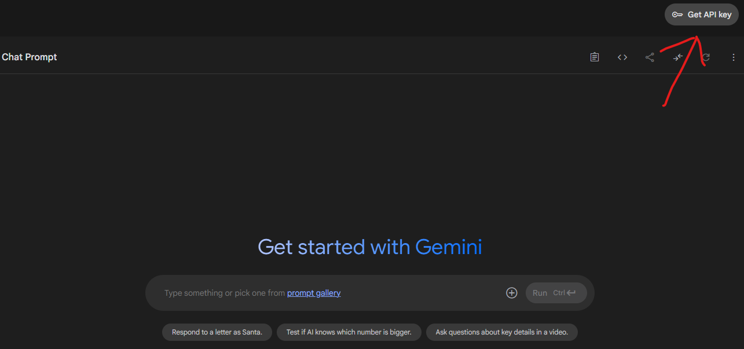This screenshot has height=349, width=744.
Task: Click the 'Get started with Gemini' heading
Action: 370,247
